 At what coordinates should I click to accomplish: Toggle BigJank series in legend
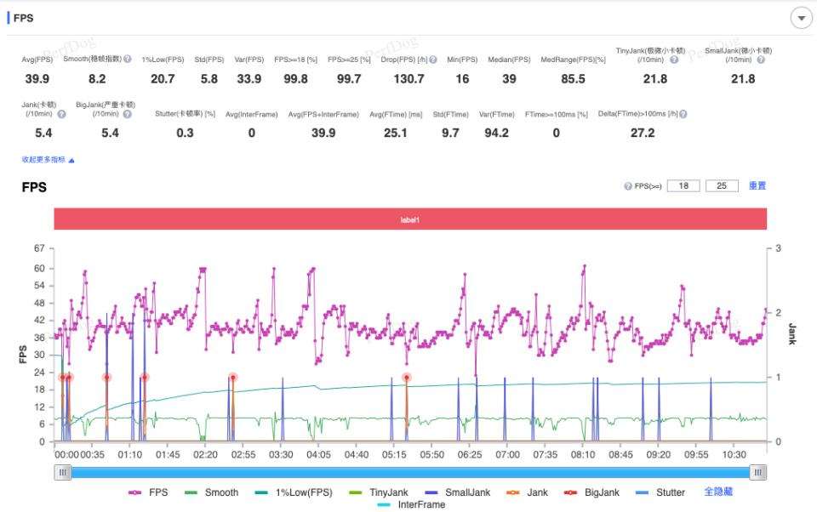coord(591,492)
